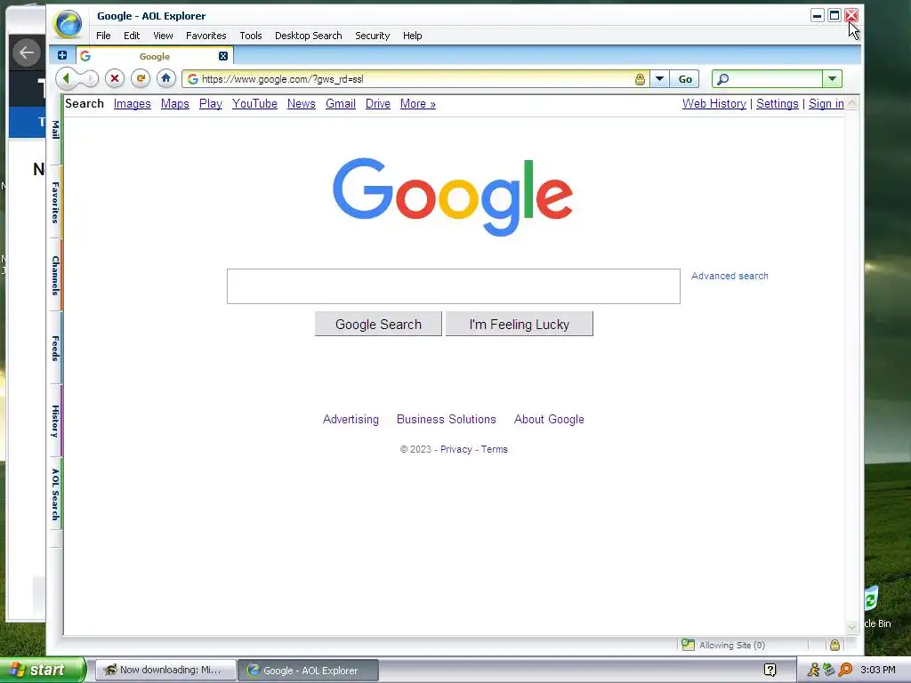
Task: Click the page scrollbar down arrow
Action: pos(851,628)
